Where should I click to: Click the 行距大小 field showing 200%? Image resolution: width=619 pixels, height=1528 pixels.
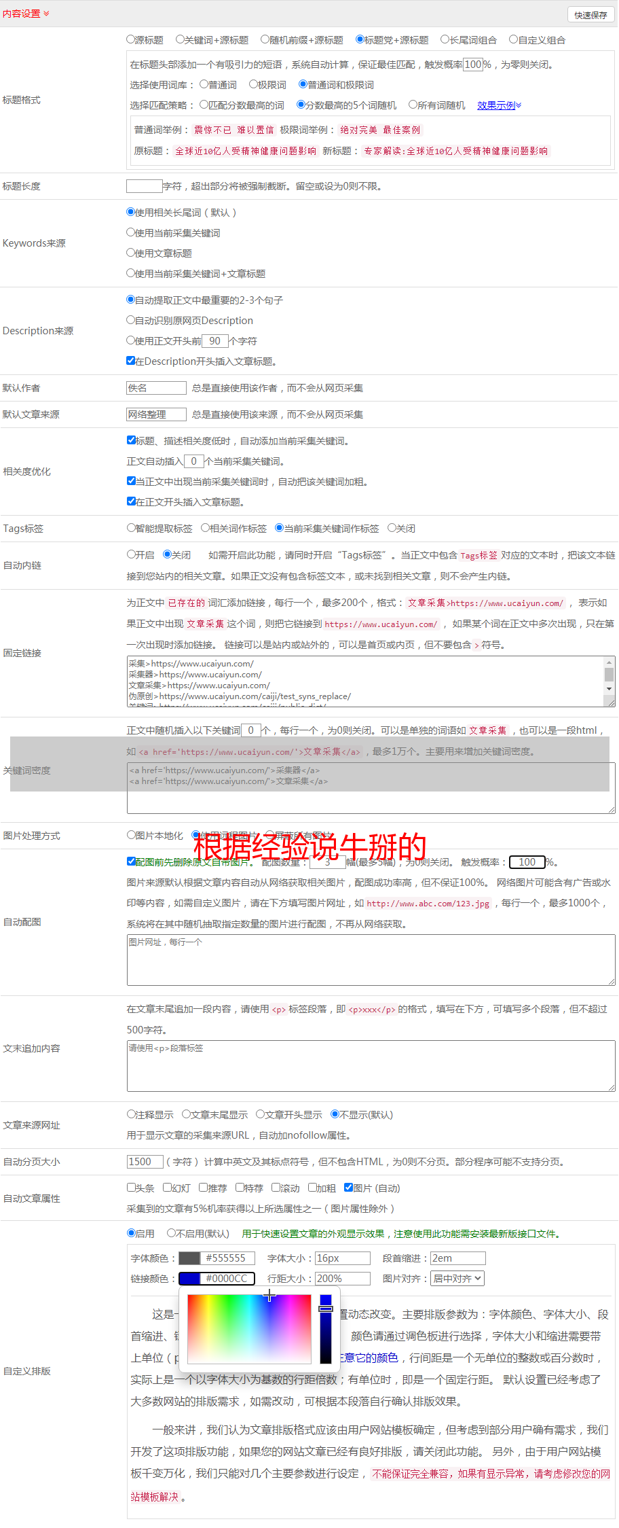pos(343,1279)
